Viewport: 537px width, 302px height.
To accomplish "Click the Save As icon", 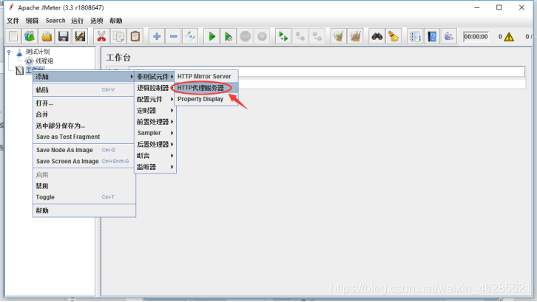I will (x=80, y=36).
